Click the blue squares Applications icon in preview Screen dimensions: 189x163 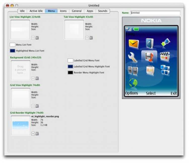pyautogui.click(x=165, y=70)
